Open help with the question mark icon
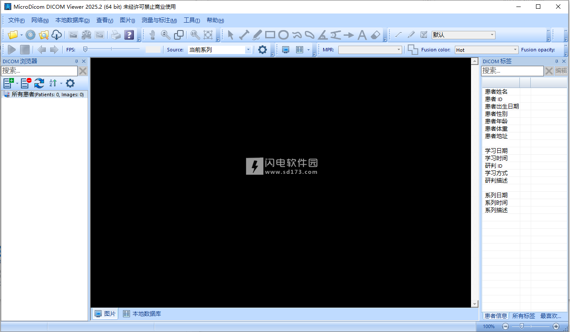Image resolution: width=570 pixels, height=332 pixels. click(129, 35)
